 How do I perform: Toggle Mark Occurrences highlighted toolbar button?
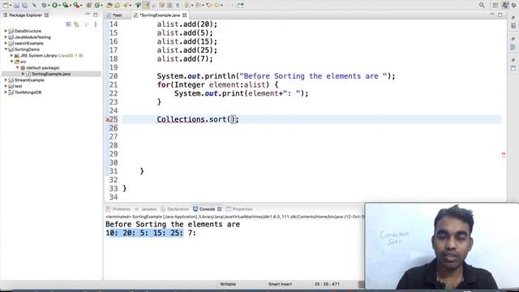click(146, 5)
